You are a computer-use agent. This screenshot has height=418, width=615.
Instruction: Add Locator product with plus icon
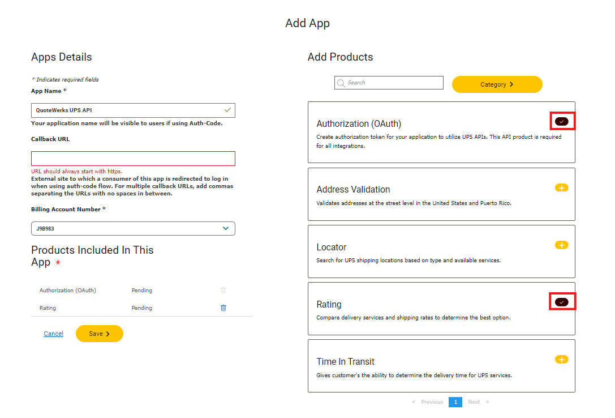561,245
